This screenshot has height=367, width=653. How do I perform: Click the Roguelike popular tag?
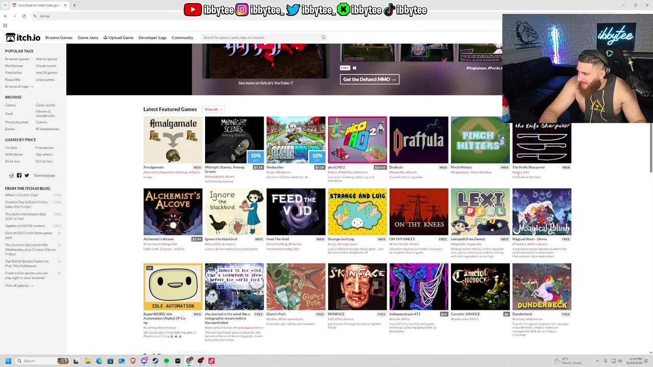(x=13, y=80)
